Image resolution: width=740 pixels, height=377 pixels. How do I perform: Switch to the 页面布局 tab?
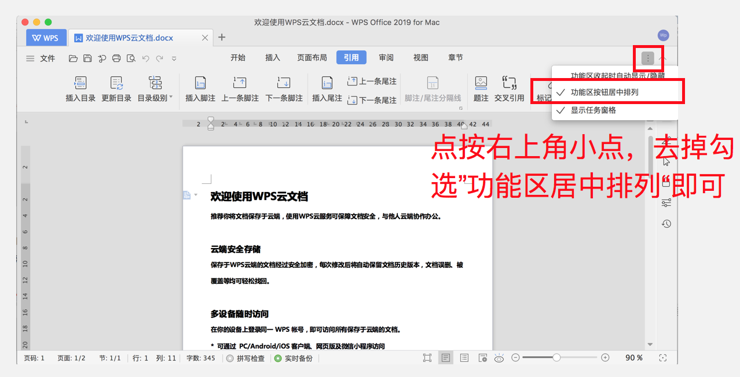pyautogui.click(x=312, y=58)
